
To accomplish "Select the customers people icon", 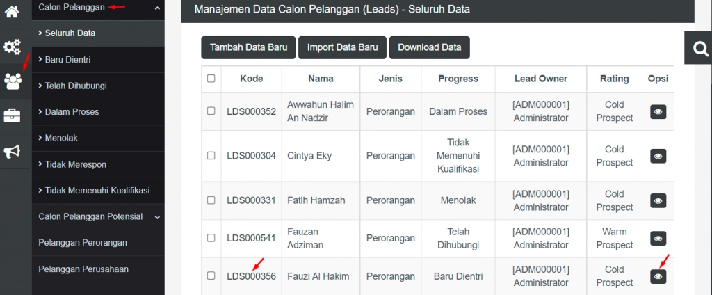I will click(13, 81).
